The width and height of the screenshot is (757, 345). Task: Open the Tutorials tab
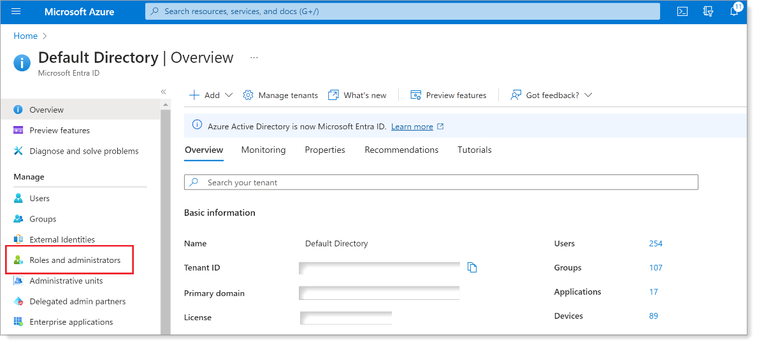[x=475, y=150]
